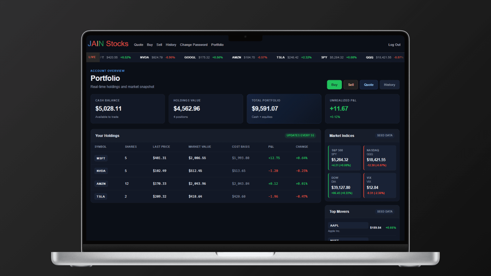Open the Unrealized P&L card
This screenshot has width=491, height=276.
[362, 109]
